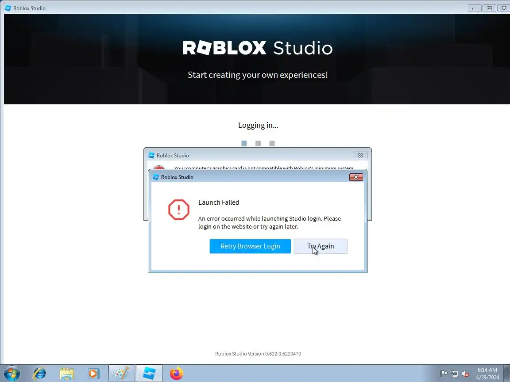Image resolution: width=510 pixels, height=382 pixels.
Task: Click the Roblox Studio Version 0.622.0.6220470 text
Action: pyautogui.click(x=258, y=353)
